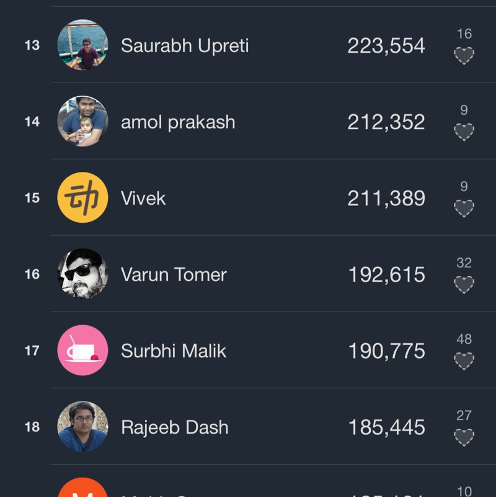Open amol prakash's name link
Viewport: 496px width, 497px height.
tap(178, 122)
